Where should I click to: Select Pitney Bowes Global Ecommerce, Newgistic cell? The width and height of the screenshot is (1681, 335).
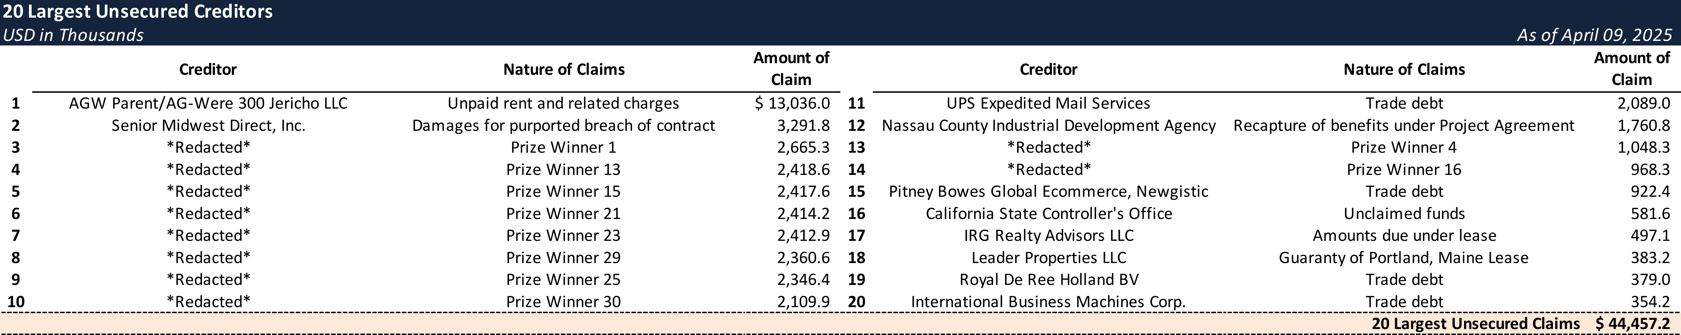[1048, 191]
